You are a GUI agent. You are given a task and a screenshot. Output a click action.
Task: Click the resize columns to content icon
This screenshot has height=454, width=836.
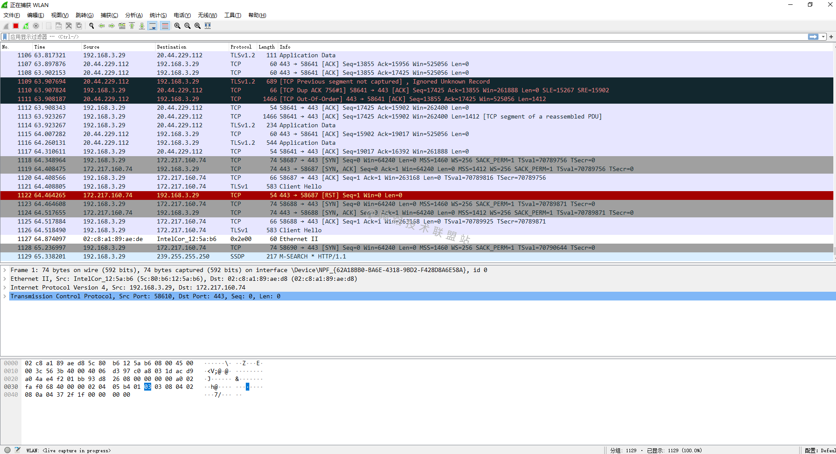208,26
